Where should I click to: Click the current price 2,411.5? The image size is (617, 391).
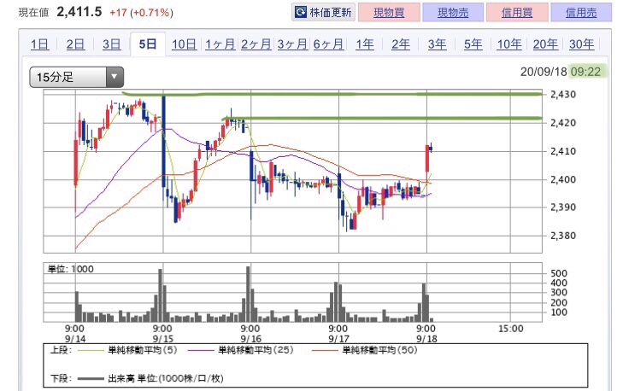click(79, 12)
